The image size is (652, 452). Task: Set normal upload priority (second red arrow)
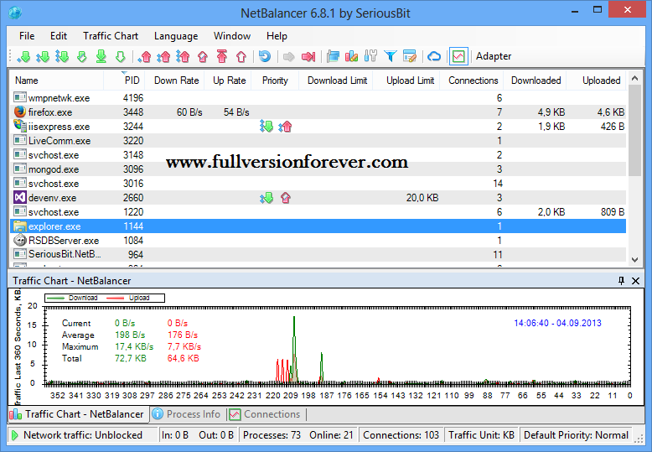[163, 56]
